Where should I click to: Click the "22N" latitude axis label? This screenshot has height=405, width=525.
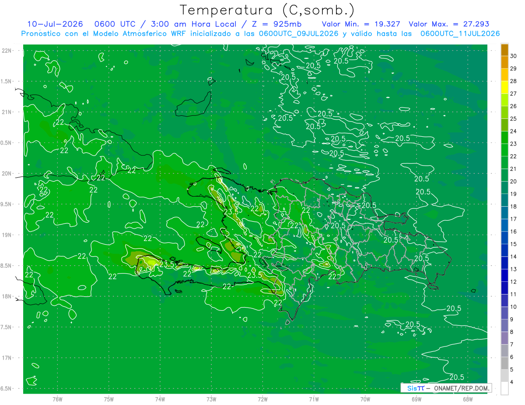tap(7, 51)
